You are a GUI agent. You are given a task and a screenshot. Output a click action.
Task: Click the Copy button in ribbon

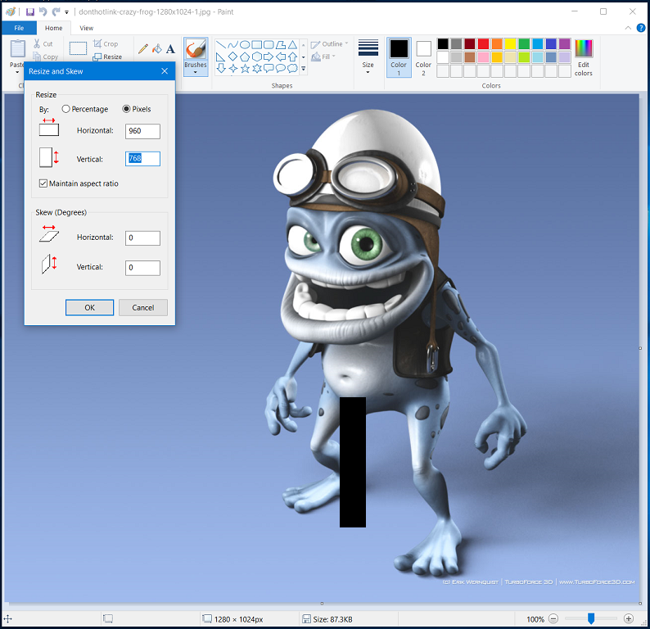(46, 57)
